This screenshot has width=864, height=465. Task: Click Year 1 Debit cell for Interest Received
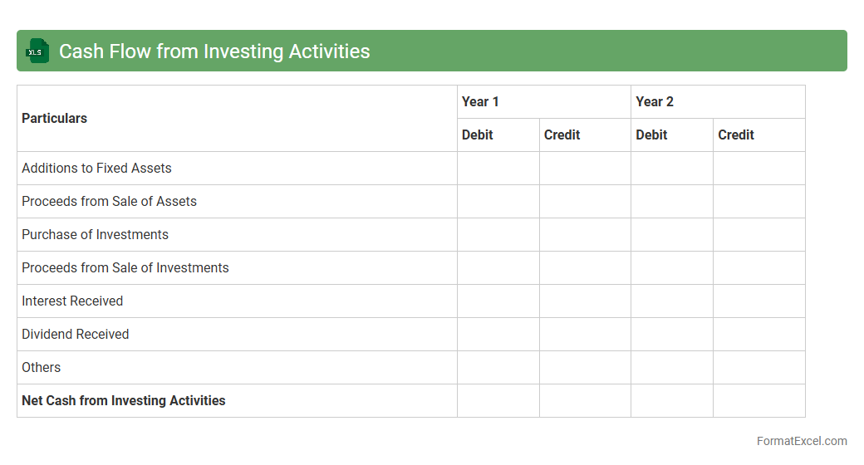coord(498,301)
